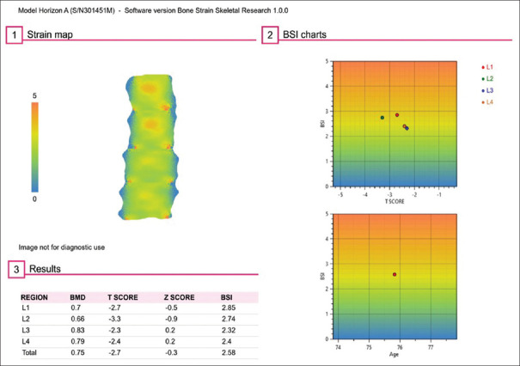Click the T SCORE axis label
The height and width of the screenshot is (366, 520).
[395, 201]
